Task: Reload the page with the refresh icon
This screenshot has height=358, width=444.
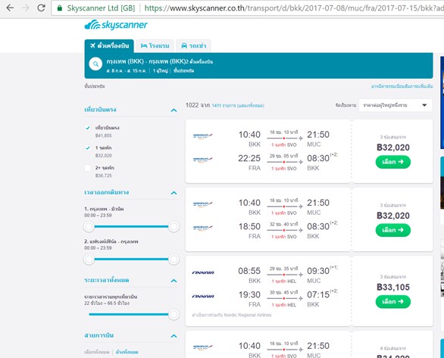Action: (x=42, y=8)
